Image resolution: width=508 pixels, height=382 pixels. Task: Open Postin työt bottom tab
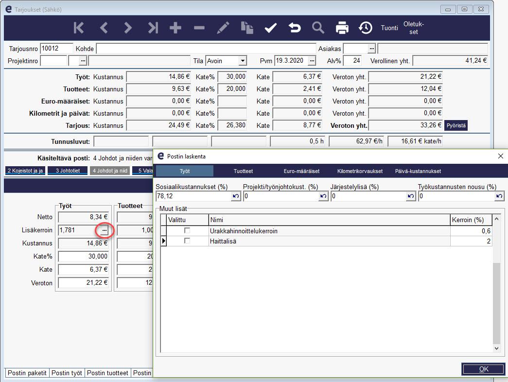[67, 373]
